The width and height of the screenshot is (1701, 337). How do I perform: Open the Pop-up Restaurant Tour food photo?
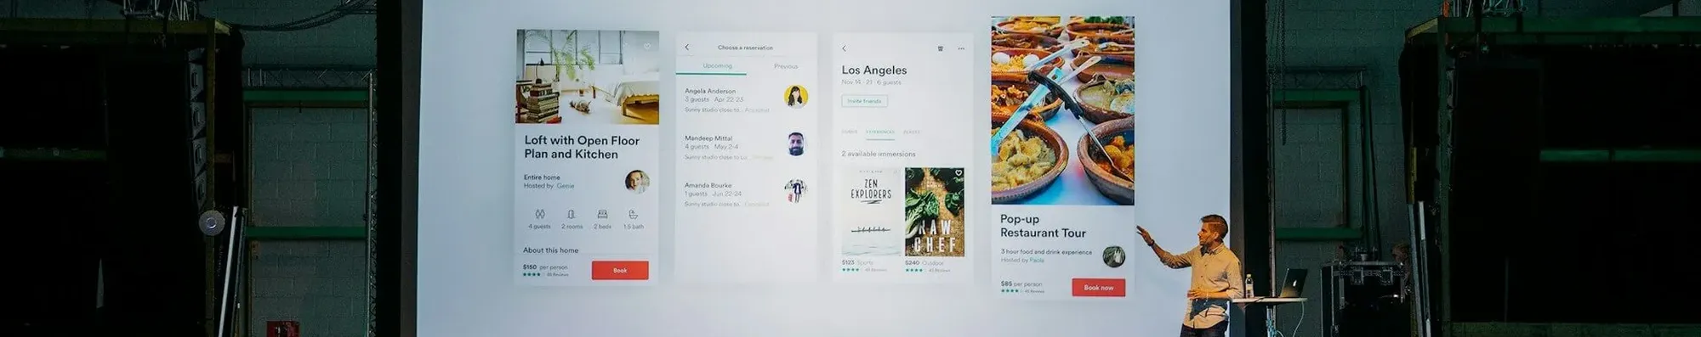pos(1062,110)
